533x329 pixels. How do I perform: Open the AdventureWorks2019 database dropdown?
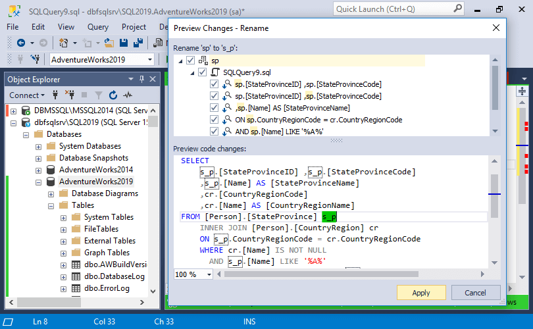(150, 59)
